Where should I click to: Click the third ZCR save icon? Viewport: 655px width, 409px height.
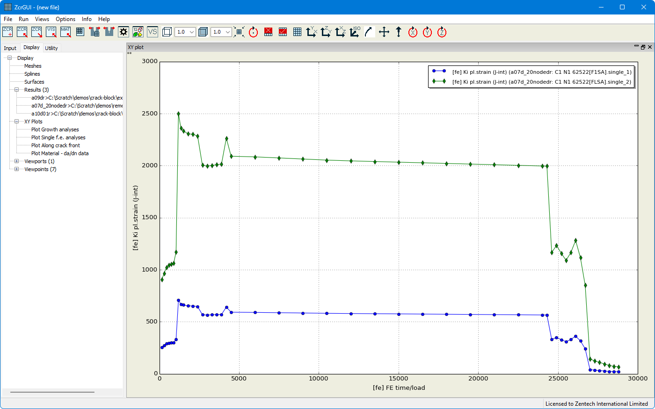tap(36, 32)
